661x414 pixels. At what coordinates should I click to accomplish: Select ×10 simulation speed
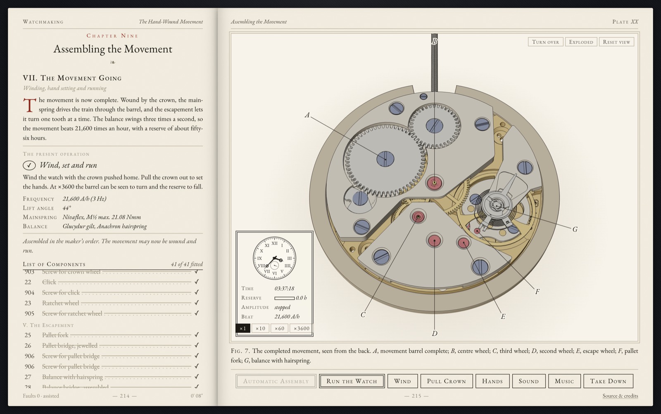260,328
